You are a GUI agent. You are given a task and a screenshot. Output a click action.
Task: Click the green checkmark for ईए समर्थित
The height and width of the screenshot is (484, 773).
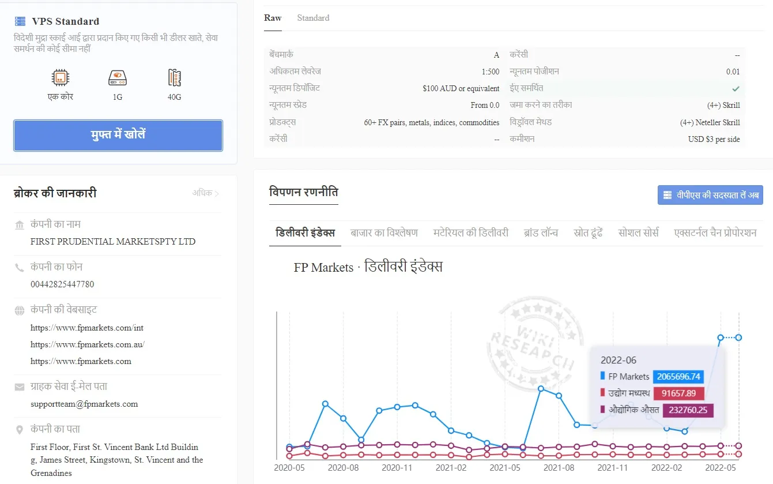(736, 89)
